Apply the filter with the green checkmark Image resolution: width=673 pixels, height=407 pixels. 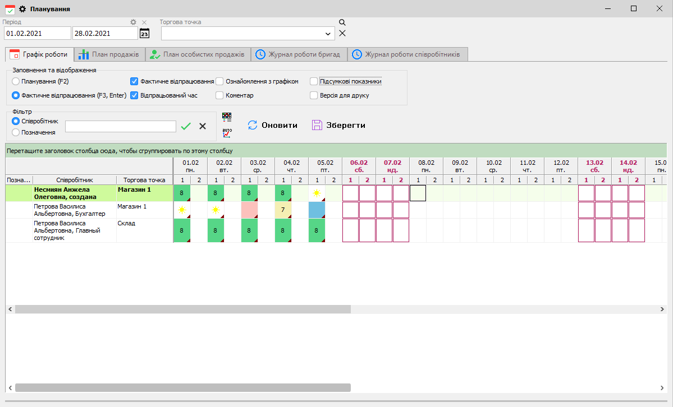coord(186,127)
